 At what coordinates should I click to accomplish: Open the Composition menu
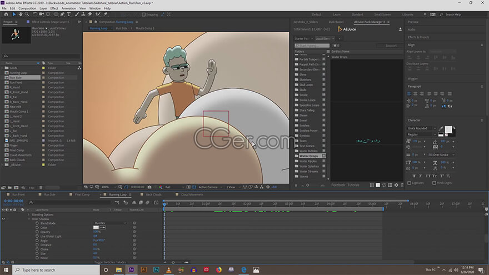(x=27, y=8)
